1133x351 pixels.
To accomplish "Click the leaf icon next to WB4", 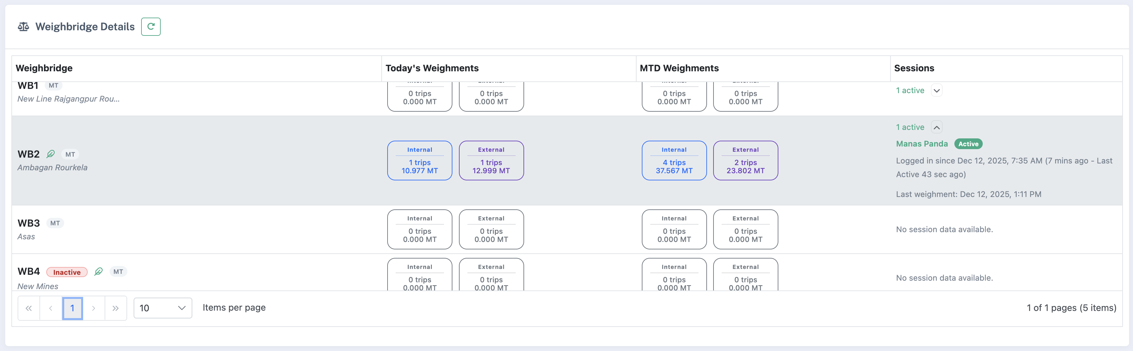I will click(98, 272).
